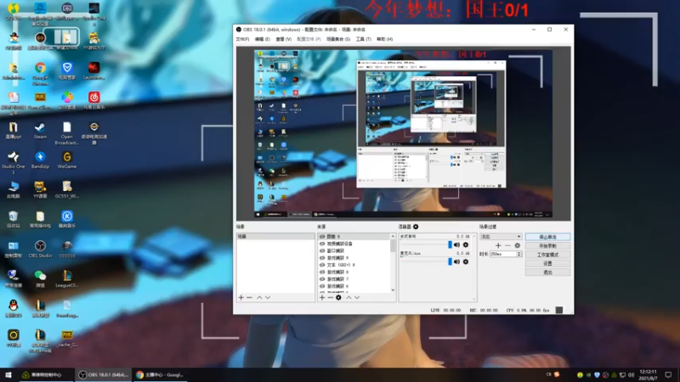Screen dimensions: 680x382
Task: Click the Windows Start button
Action: pyautogui.click(x=8, y=374)
